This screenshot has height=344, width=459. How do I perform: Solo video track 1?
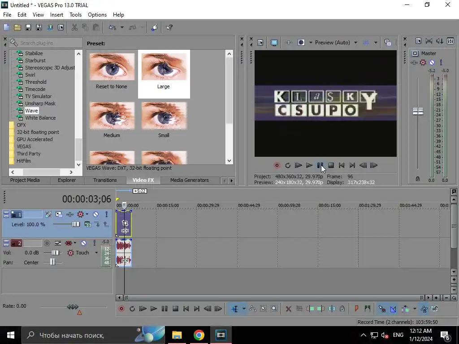[x=107, y=215]
